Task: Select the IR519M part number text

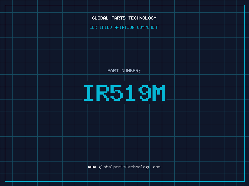Action: click(124, 93)
